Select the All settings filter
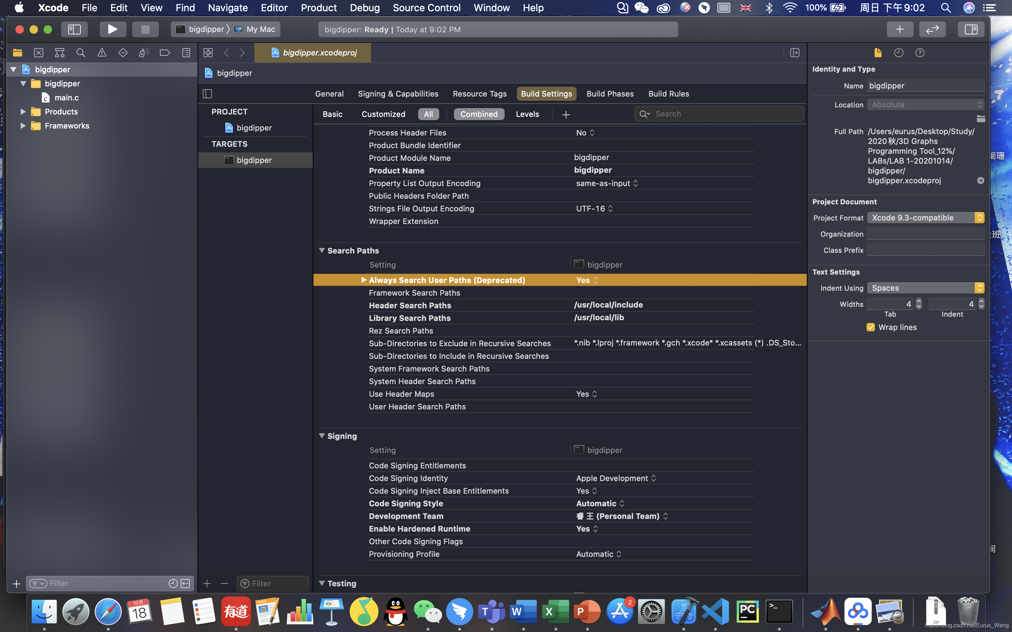This screenshot has width=1012, height=632. (x=428, y=114)
